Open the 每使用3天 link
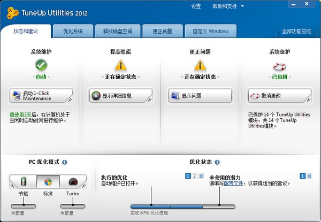This screenshot has height=222, width=321. [x=20, y=114]
